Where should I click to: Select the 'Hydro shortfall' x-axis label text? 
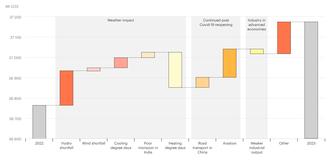coord(66,145)
